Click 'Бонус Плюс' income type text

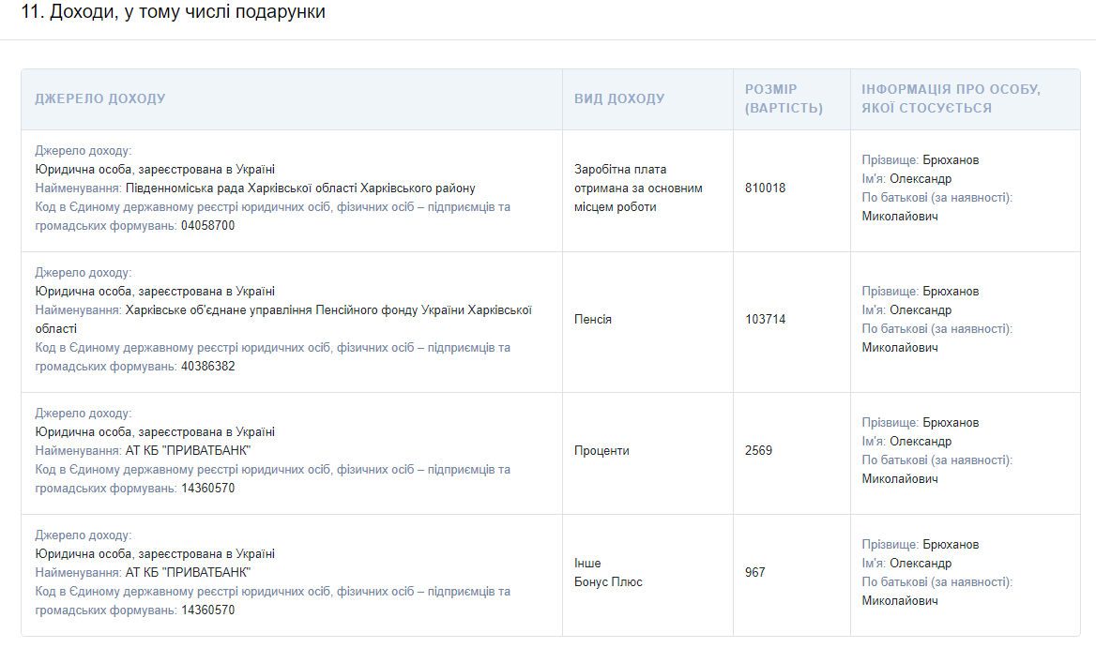608,581
